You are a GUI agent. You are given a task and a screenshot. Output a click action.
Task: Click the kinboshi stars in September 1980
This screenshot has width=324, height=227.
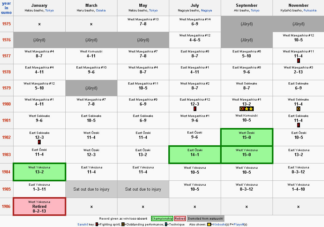249,109
